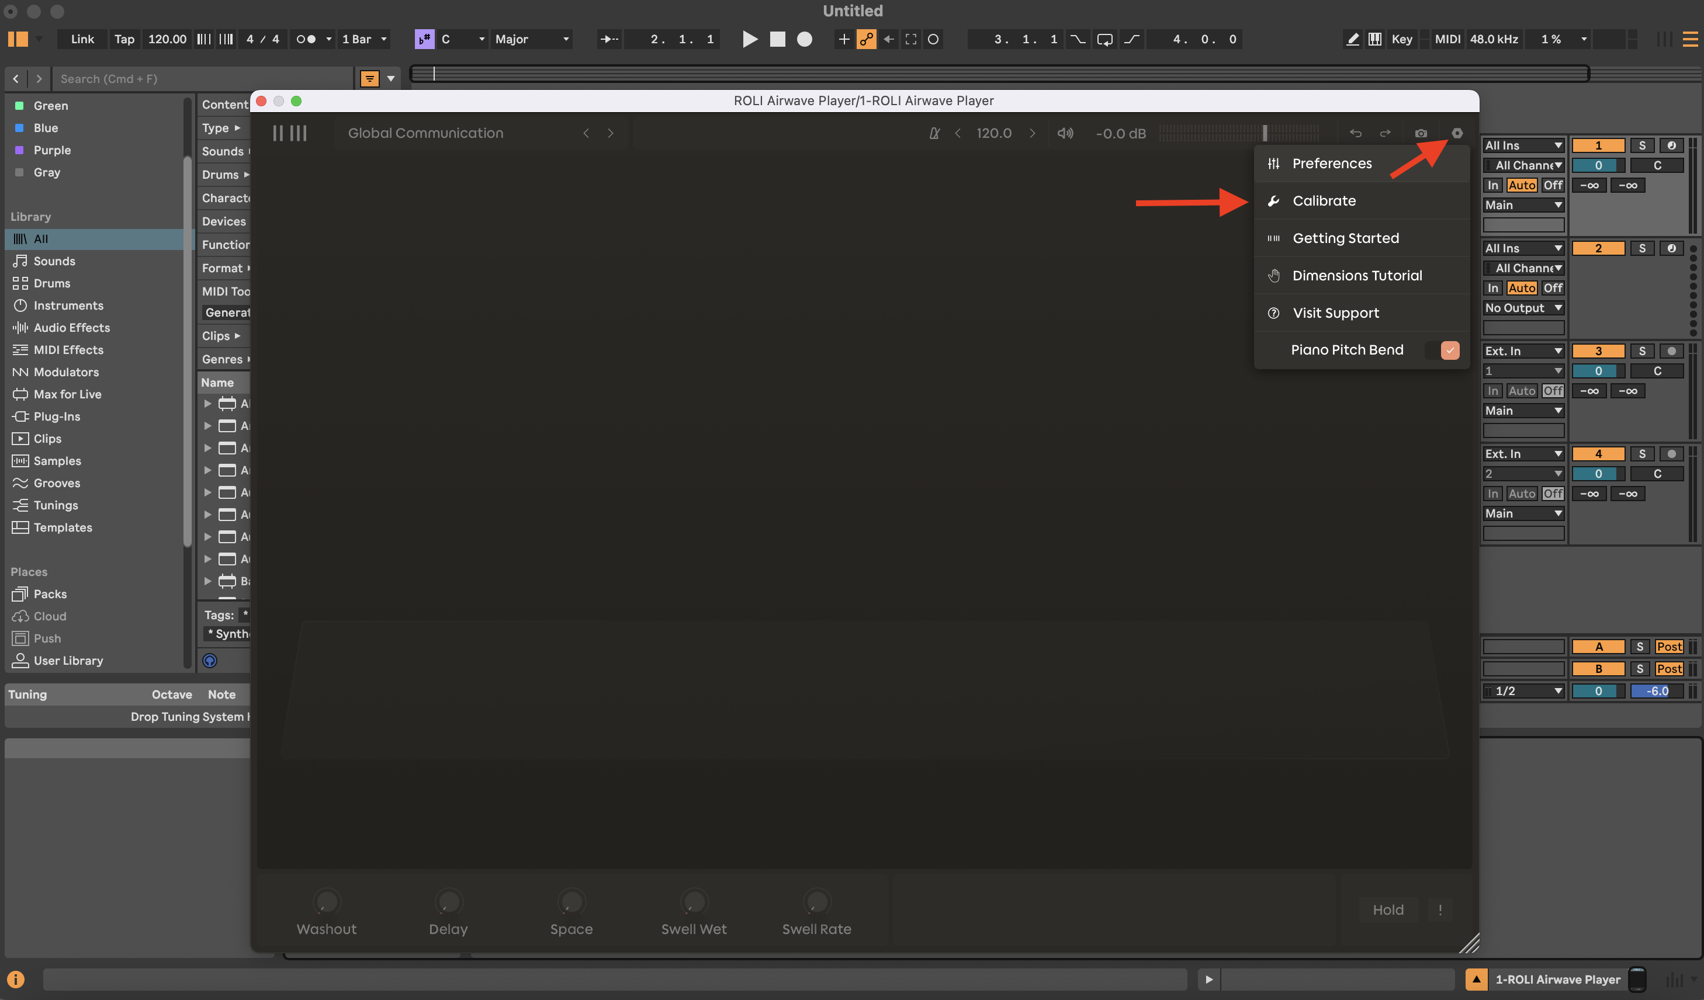This screenshot has height=1000, width=1704.
Task: Select Calibrate from the settings menu
Action: click(x=1324, y=201)
